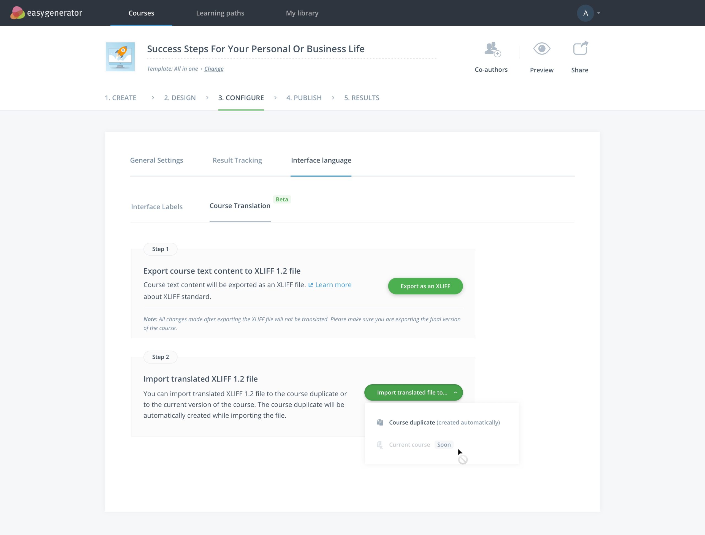
Task: Click the easygenerator logo icon
Action: pyautogui.click(x=17, y=13)
